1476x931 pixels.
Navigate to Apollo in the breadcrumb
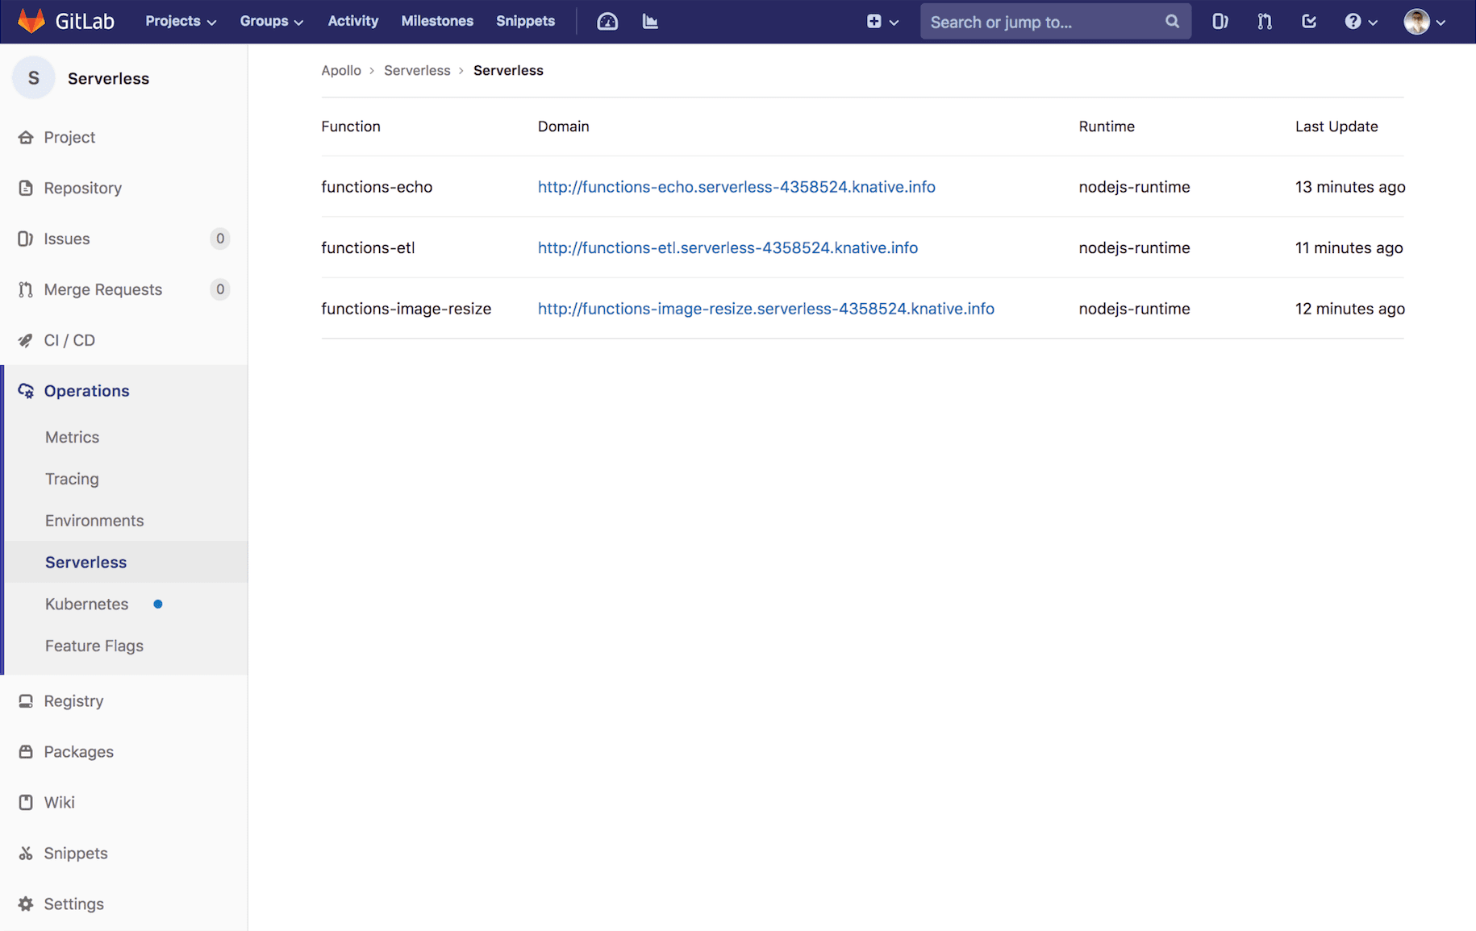[x=341, y=70]
